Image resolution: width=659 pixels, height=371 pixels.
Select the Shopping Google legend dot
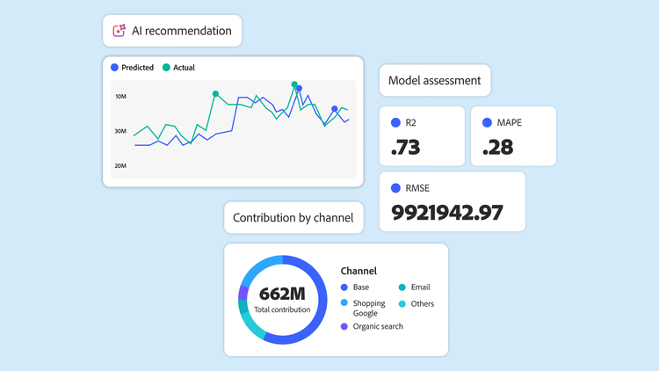(x=344, y=303)
